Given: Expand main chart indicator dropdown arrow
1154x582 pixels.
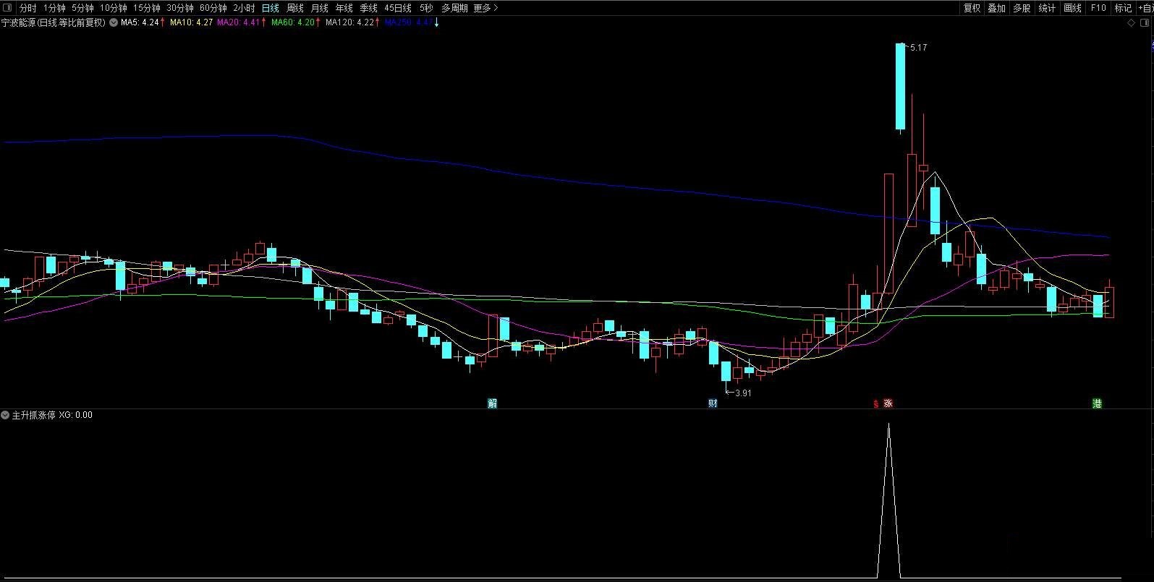Looking at the screenshot, I should pos(113,22).
